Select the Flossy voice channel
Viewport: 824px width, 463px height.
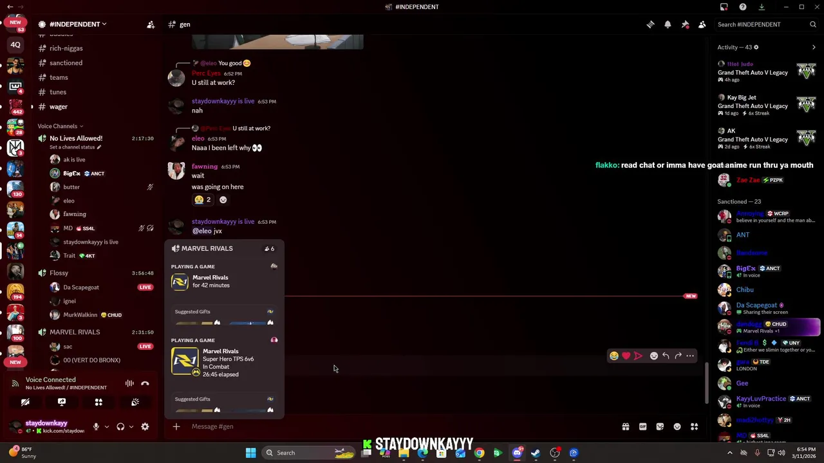[59, 273]
